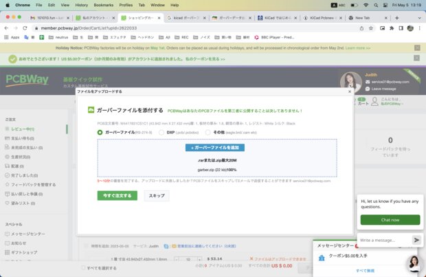Viewport: 426px width, 277px height.
Task: Select the DXP radio option
Action: pyautogui.click(x=161, y=133)
